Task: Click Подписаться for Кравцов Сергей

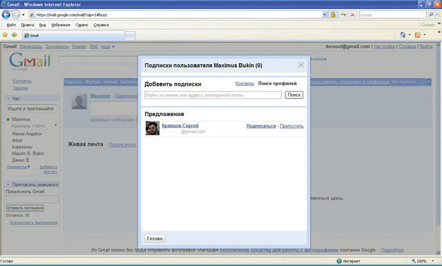Action: click(x=261, y=126)
